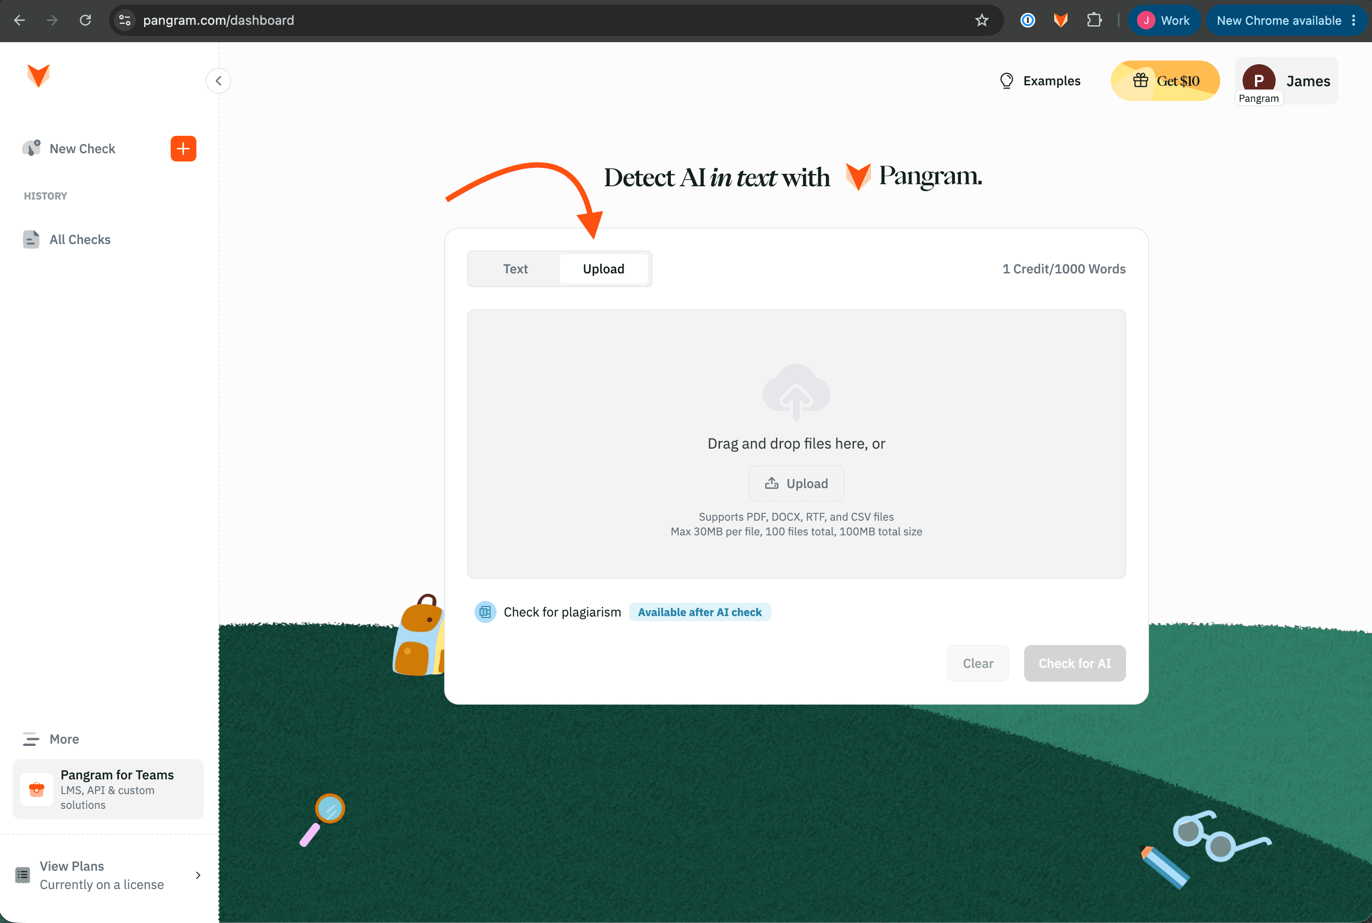Reload the page

(85, 21)
